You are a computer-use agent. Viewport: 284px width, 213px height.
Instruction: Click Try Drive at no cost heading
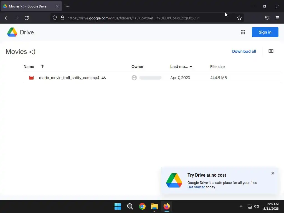coord(207,175)
